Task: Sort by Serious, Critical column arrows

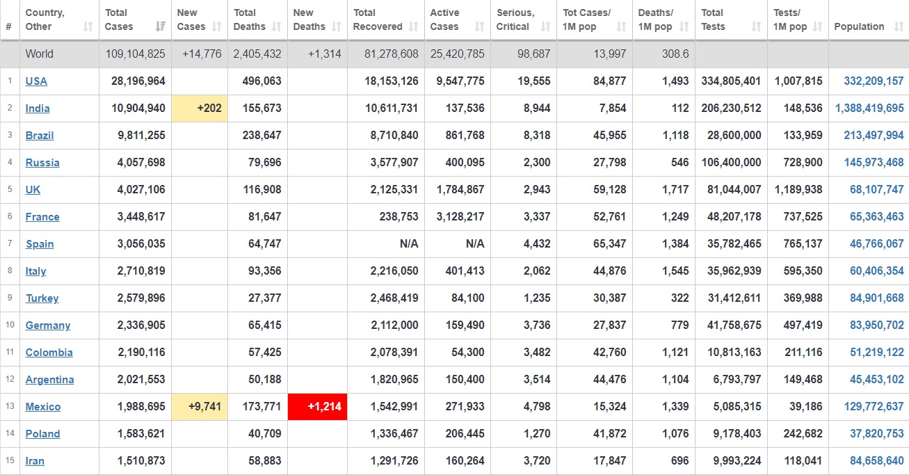Action: [x=546, y=27]
